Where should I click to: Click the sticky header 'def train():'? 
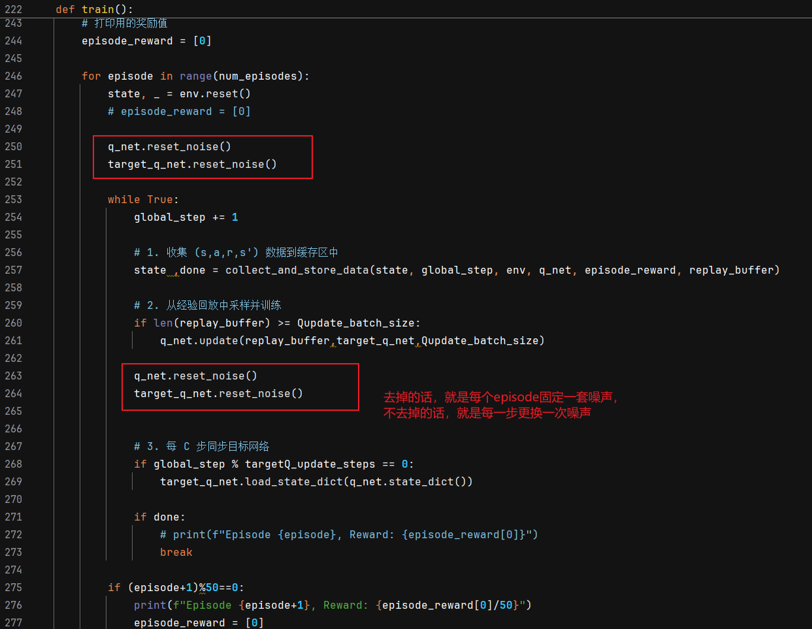click(94, 9)
